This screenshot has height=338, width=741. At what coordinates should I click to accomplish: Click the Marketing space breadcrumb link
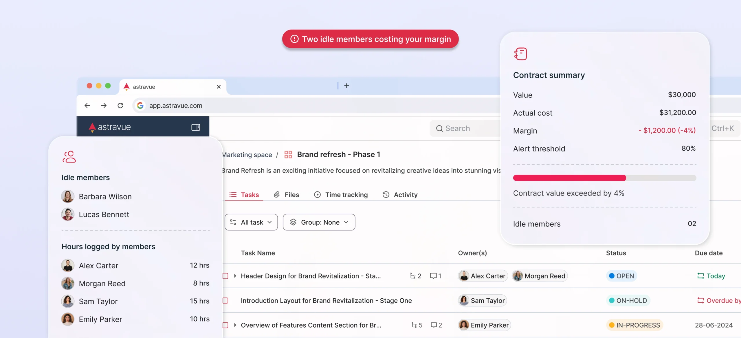247,155
